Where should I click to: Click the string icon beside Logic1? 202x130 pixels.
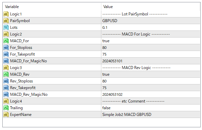[6, 14]
